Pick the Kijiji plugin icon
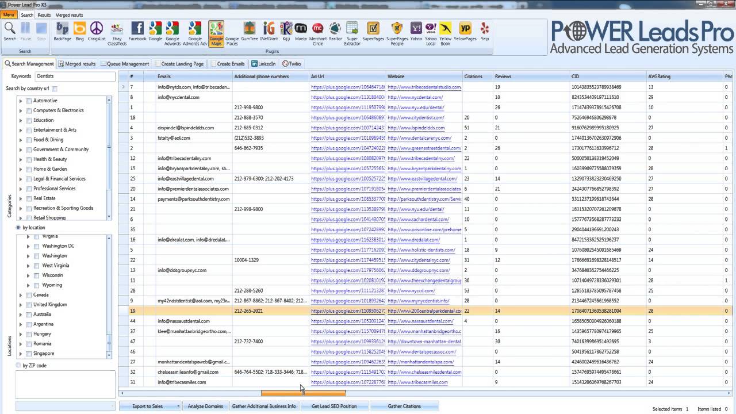 point(286,31)
